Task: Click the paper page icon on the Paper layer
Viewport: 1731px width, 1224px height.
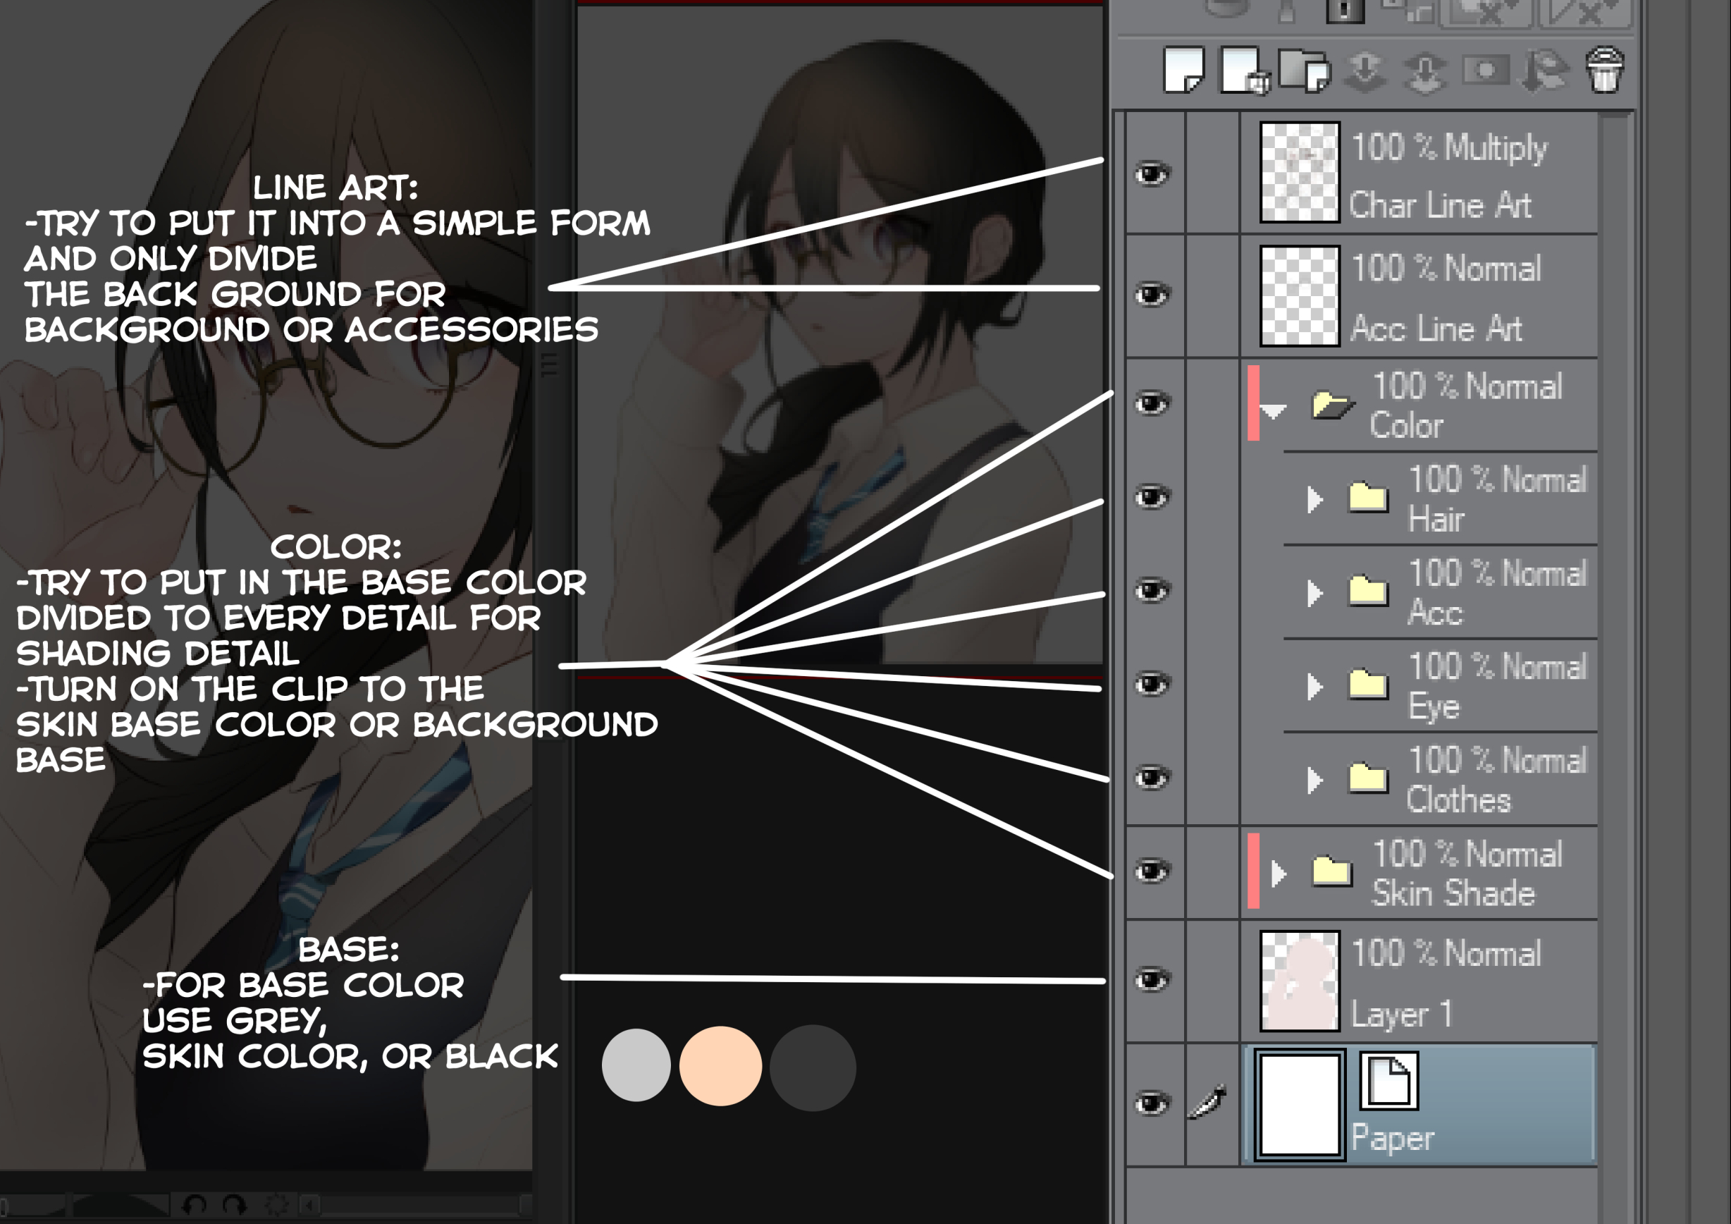Action: coord(1388,1081)
